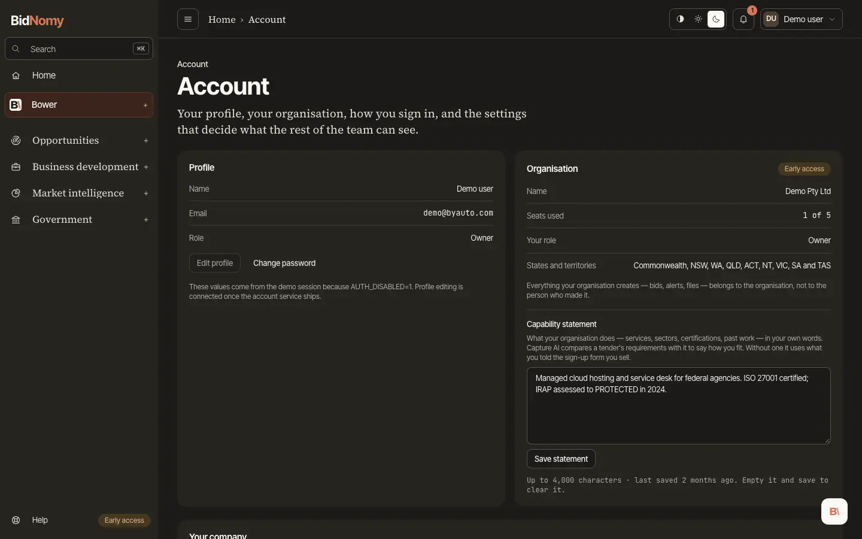Open the Demo user account menu
The image size is (862, 539).
point(802,19)
